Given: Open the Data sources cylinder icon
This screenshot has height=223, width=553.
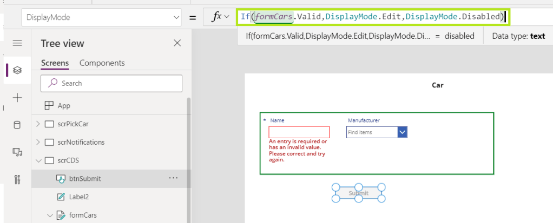Looking at the screenshot, I should [x=17, y=125].
